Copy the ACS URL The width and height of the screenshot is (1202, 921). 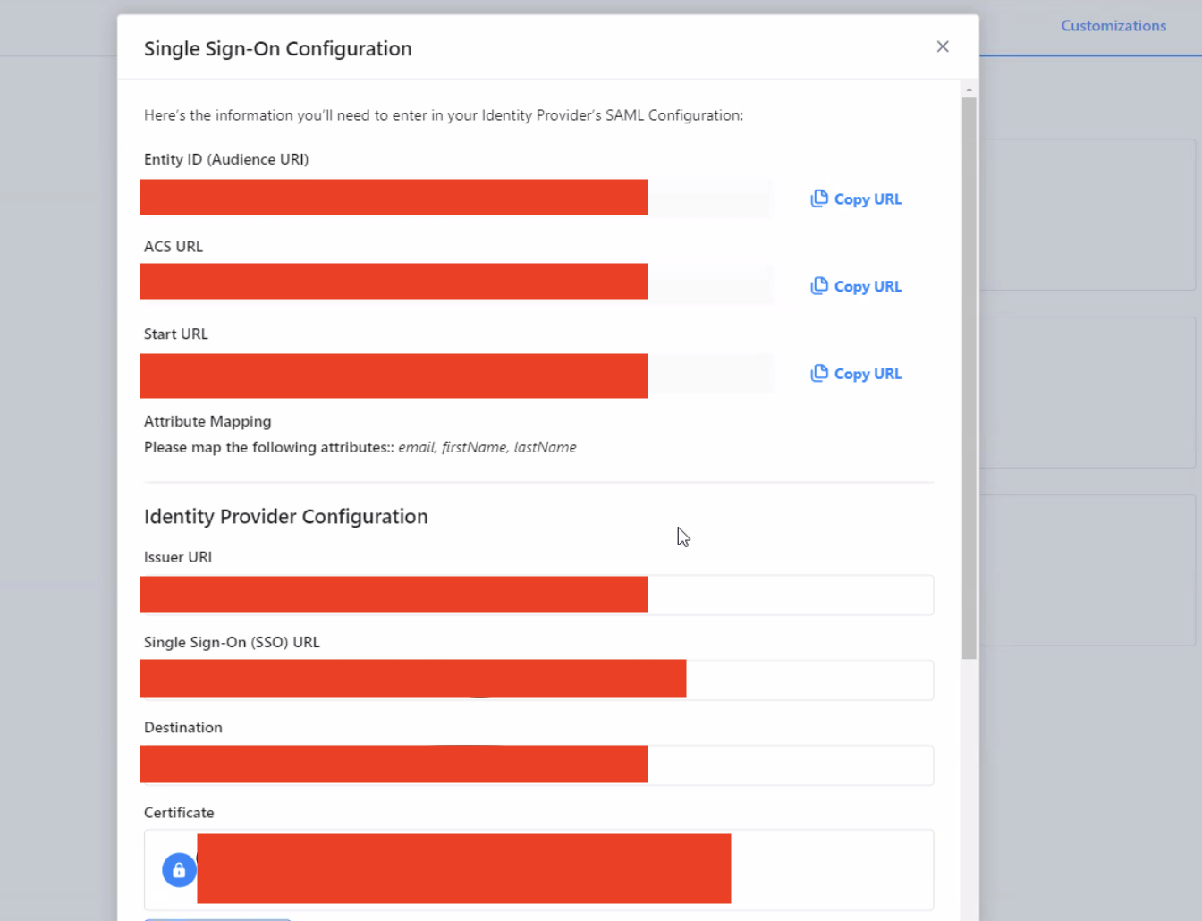856,286
